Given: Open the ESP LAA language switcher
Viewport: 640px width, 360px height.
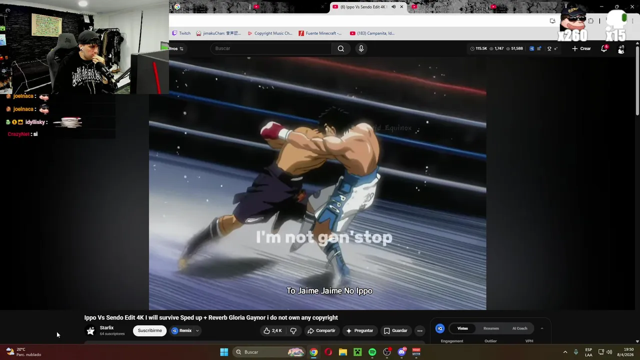Looking at the screenshot, I should click(588, 352).
